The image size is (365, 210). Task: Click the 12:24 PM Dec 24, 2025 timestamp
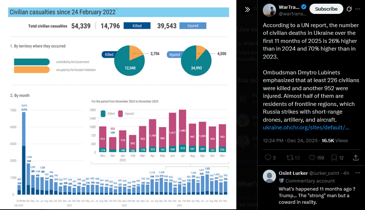point(290,140)
